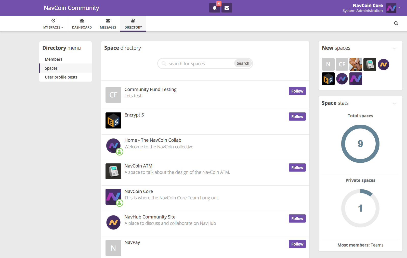Click the Most members: Teams text
This screenshot has height=258, width=407.
[x=360, y=245]
